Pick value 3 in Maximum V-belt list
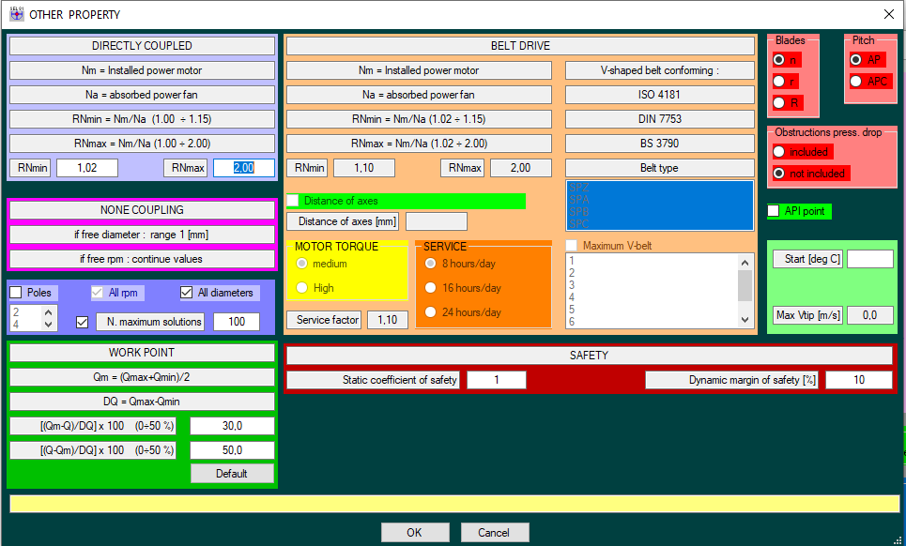The image size is (906, 546). click(571, 285)
